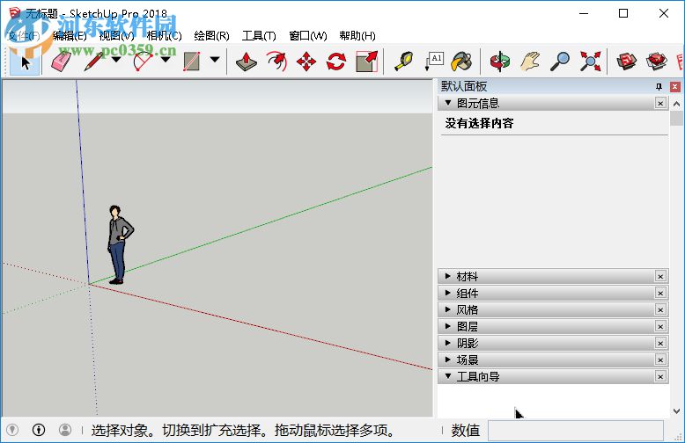685x443 pixels.
Task: Expand the 场景 panel
Action: click(448, 359)
